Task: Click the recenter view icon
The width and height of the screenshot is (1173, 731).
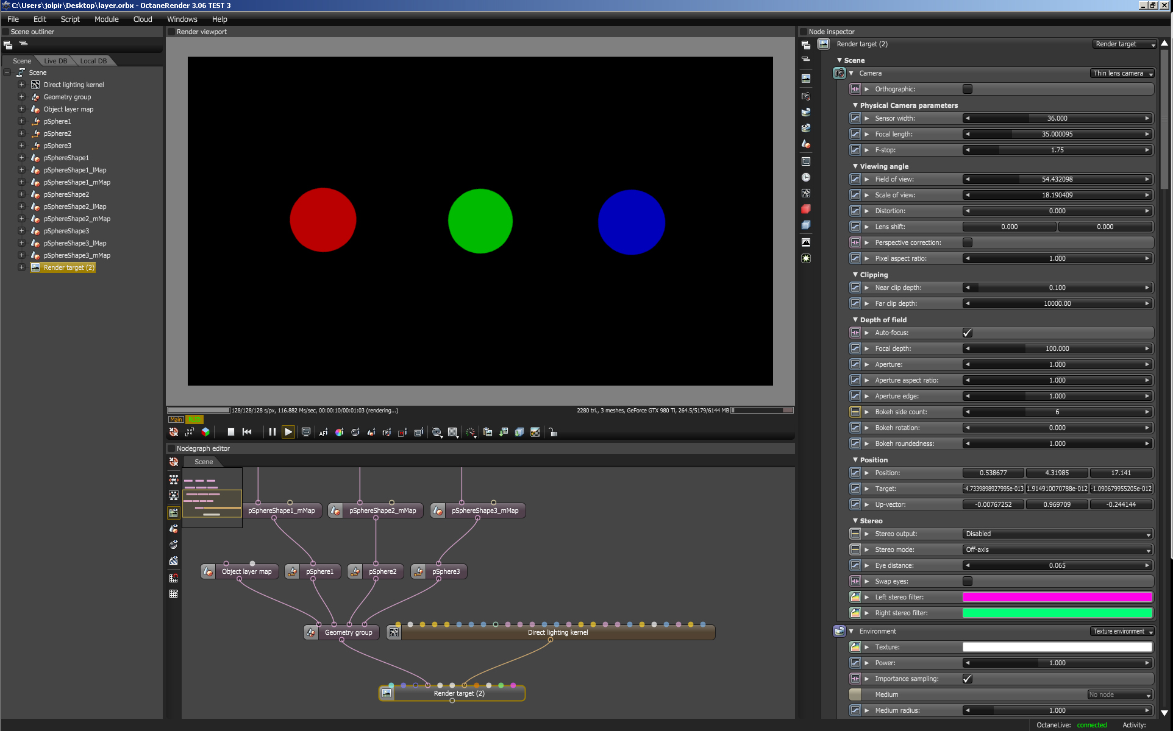Action: click(174, 432)
